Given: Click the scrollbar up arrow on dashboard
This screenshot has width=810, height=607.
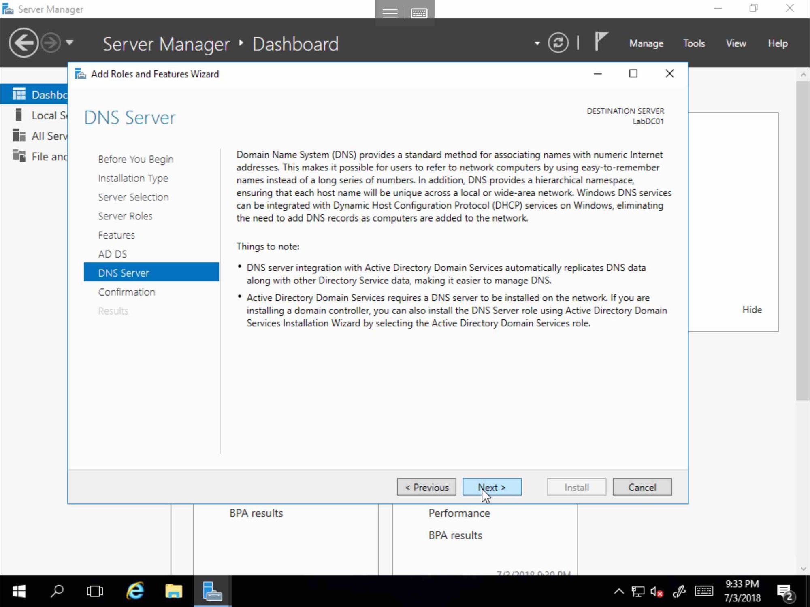Looking at the screenshot, I should [803, 75].
